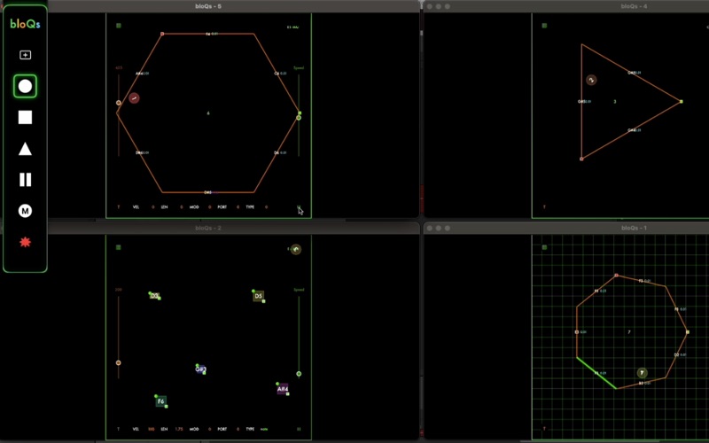This screenshot has height=443, width=709.
Task: Select the D5 note block in bloQs - 2
Action: 258,296
